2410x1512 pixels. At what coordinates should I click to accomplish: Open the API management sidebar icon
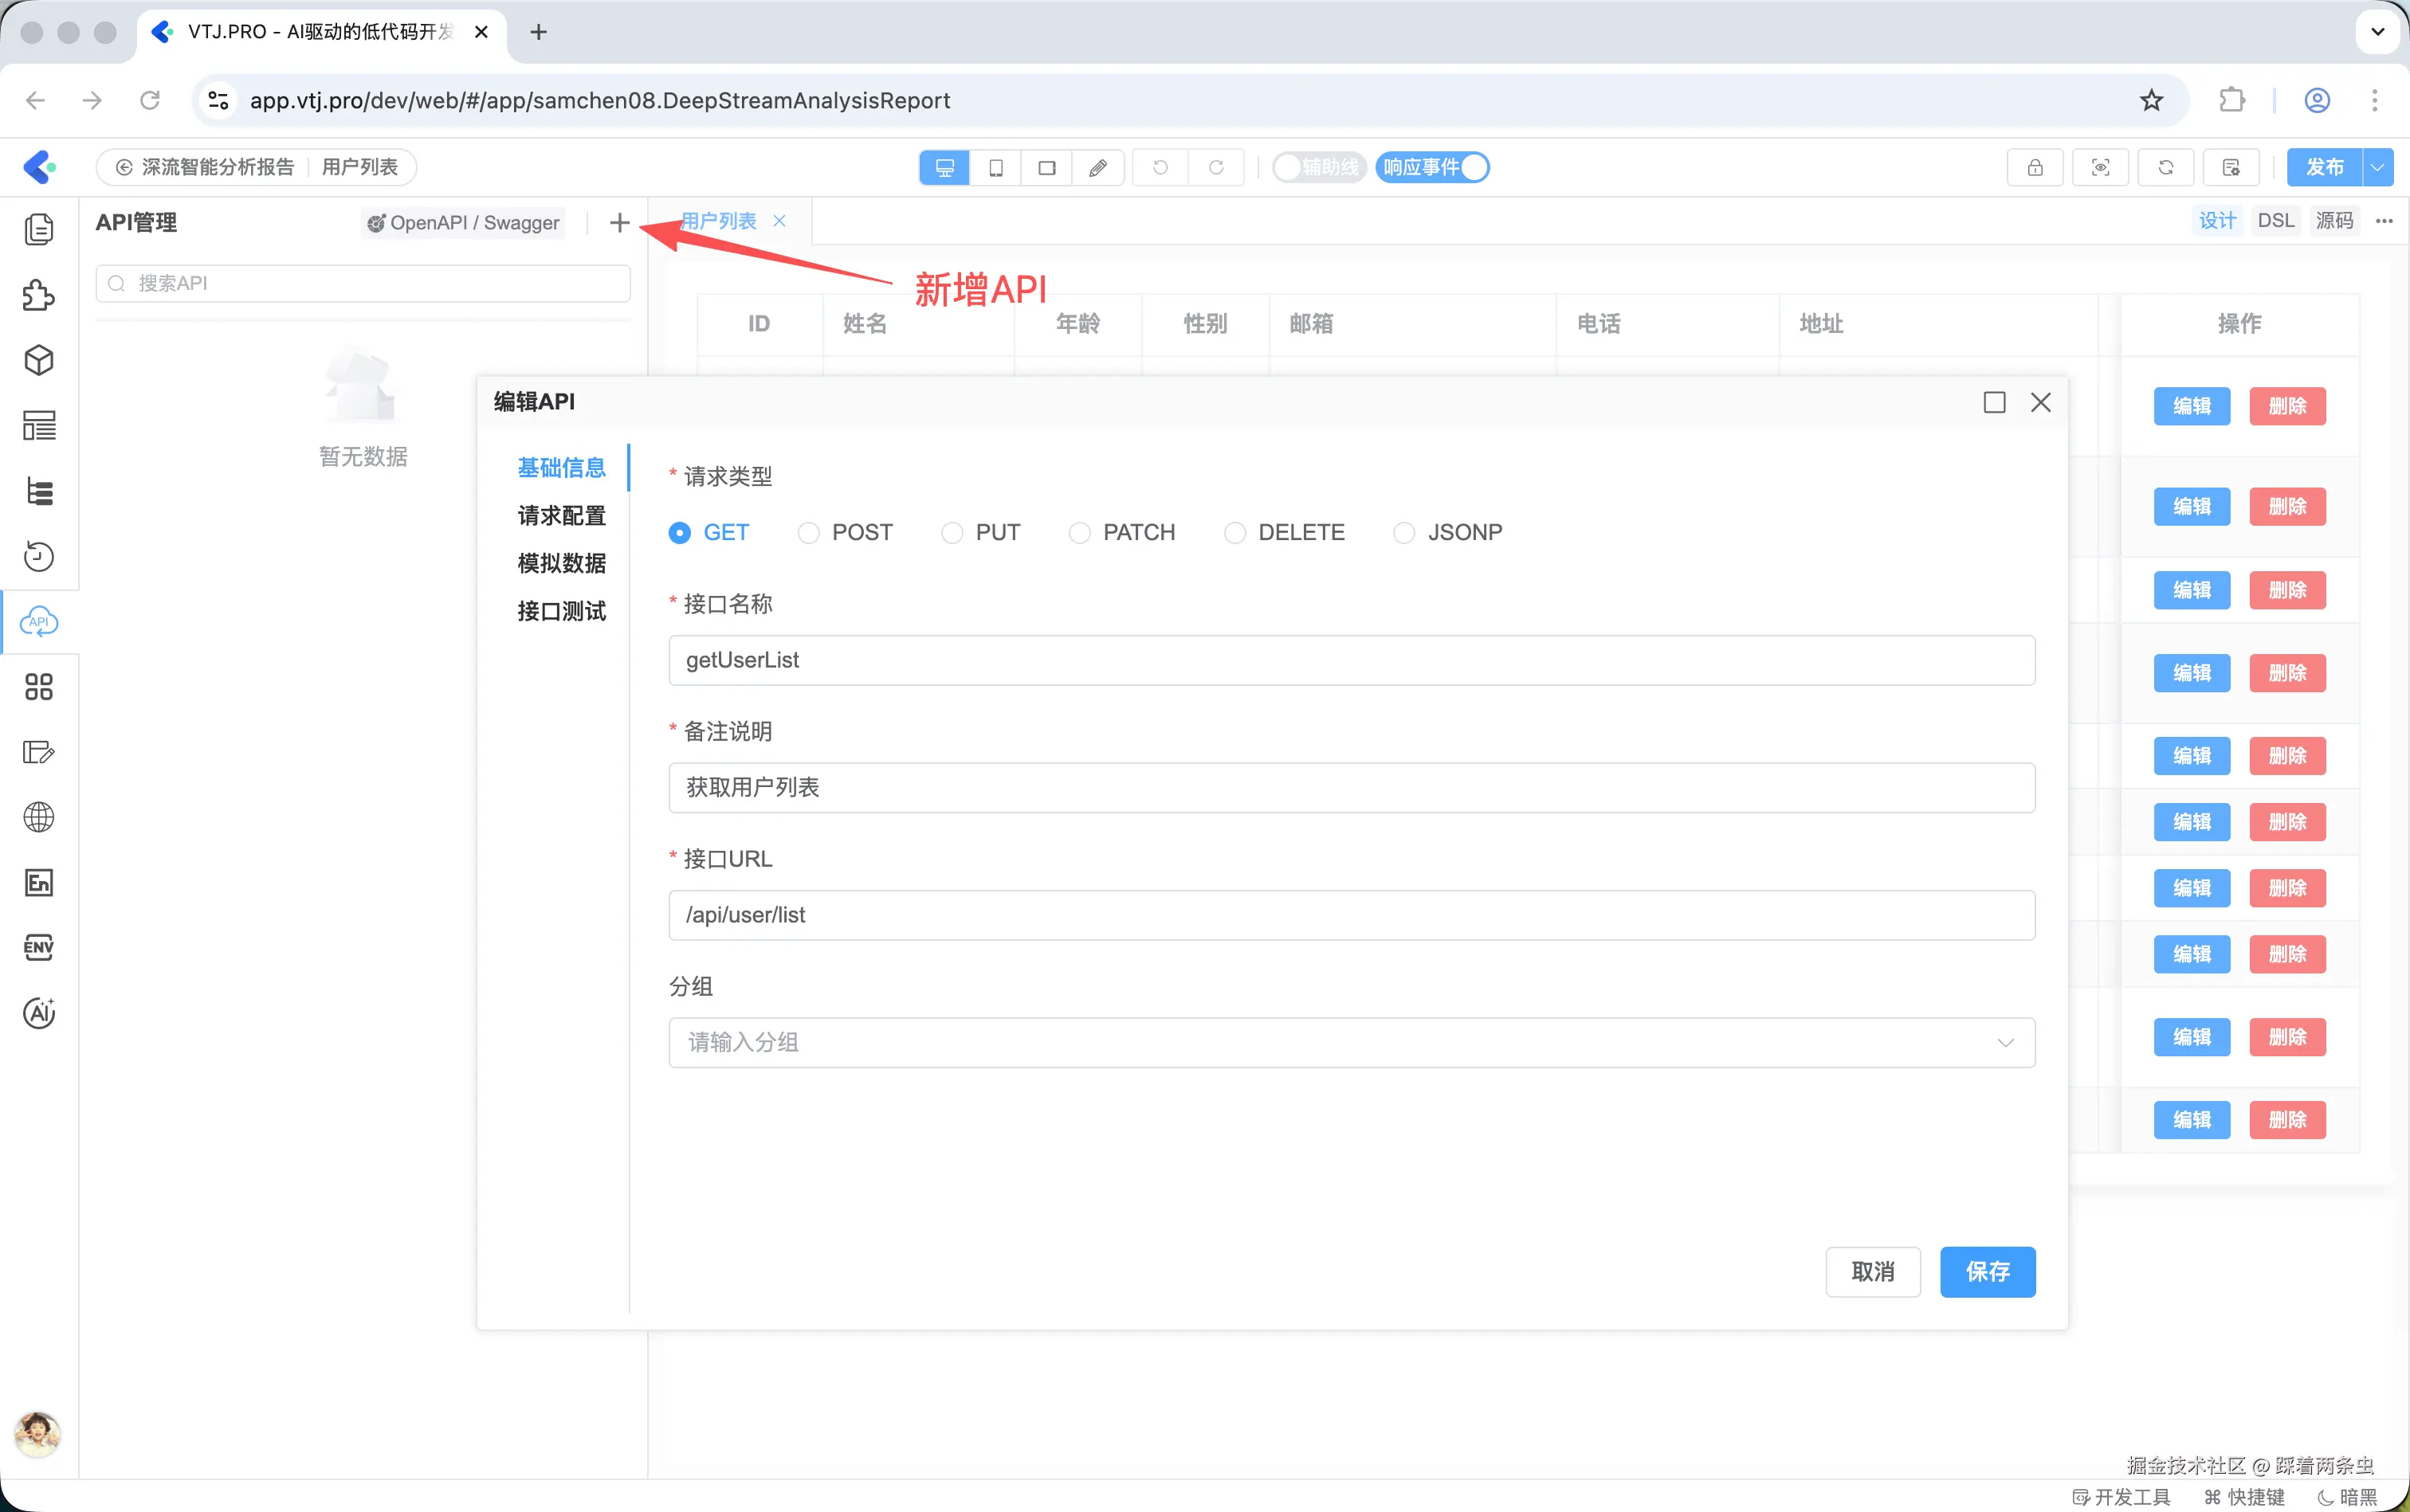pyautogui.click(x=39, y=621)
